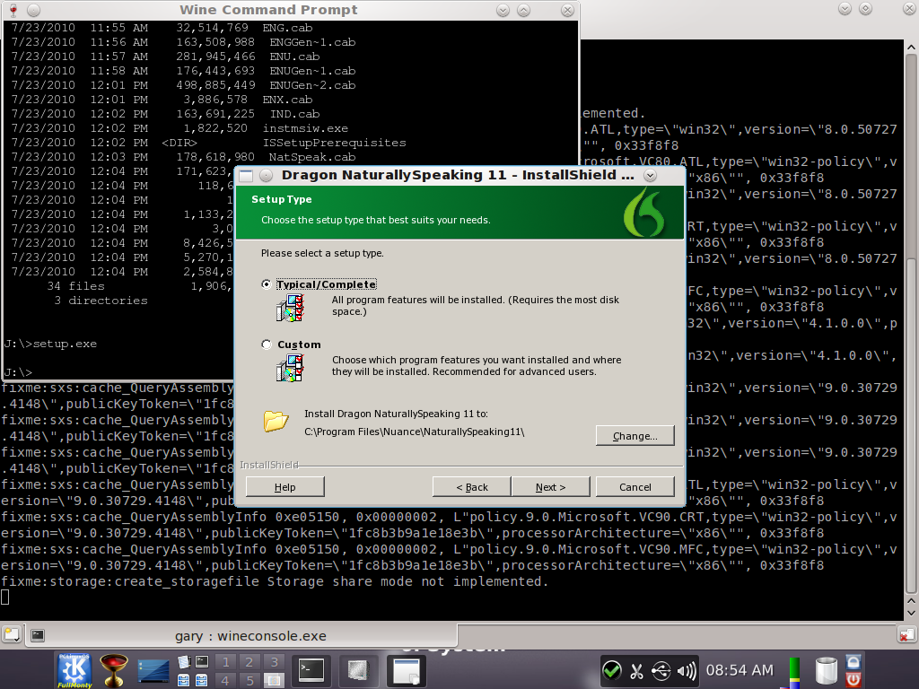This screenshot has width=919, height=689.
Task: Click the Dragon flame logo
Action: [643, 214]
